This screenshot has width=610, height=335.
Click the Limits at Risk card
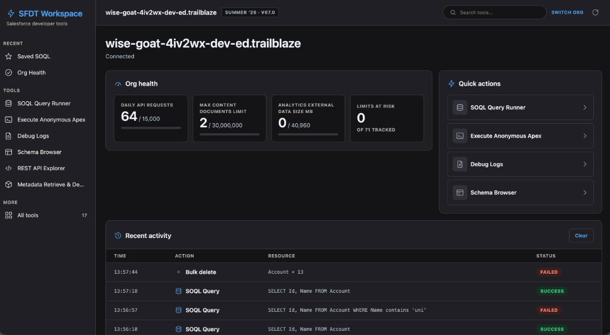pos(387,118)
